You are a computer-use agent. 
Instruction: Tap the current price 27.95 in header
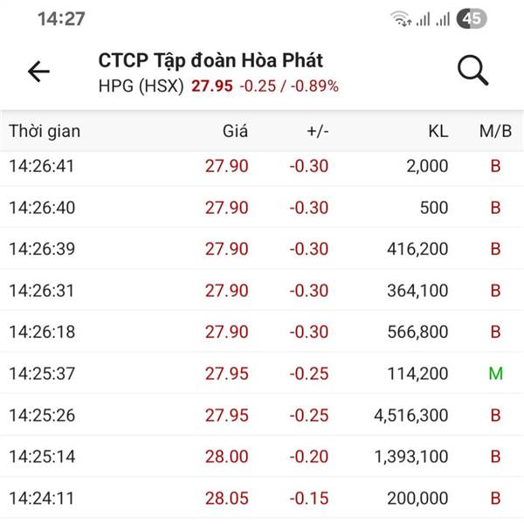212,86
